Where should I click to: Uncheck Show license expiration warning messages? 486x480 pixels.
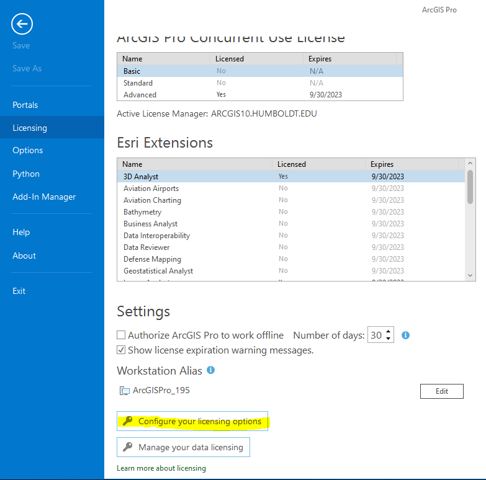coord(122,350)
